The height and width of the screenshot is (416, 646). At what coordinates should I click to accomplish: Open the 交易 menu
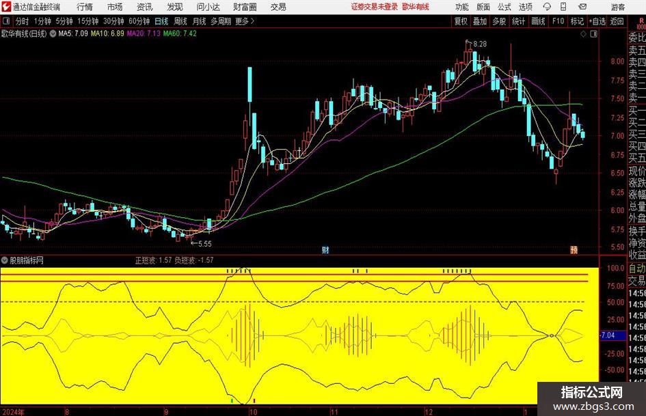coord(278,7)
